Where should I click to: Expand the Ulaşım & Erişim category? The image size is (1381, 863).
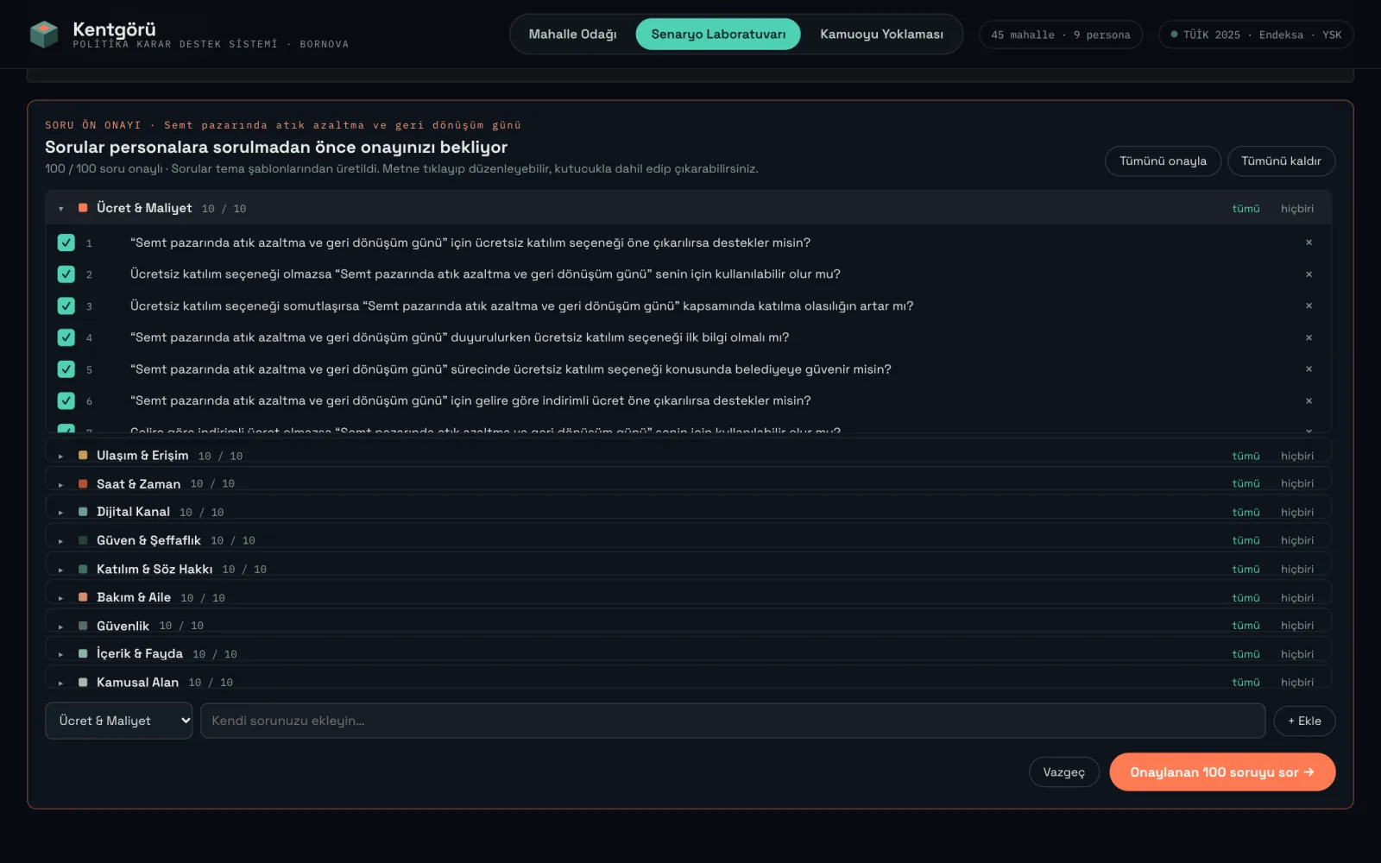[60, 456]
